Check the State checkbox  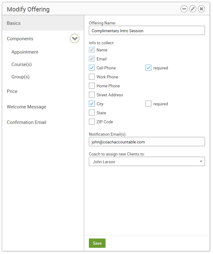click(x=92, y=113)
